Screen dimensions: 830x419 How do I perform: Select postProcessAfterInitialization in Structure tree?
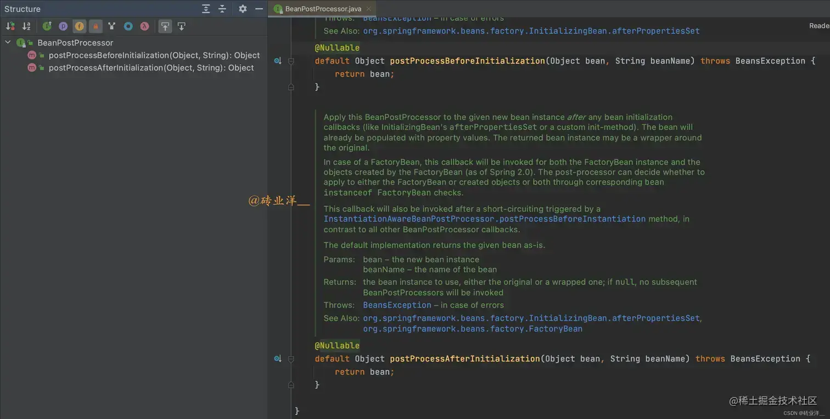[x=152, y=68]
